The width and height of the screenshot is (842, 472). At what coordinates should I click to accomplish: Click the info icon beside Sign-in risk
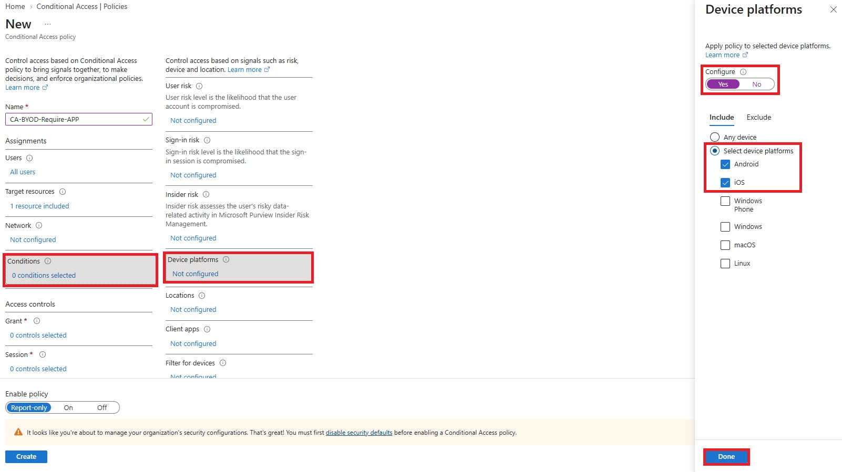click(x=207, y=140)
